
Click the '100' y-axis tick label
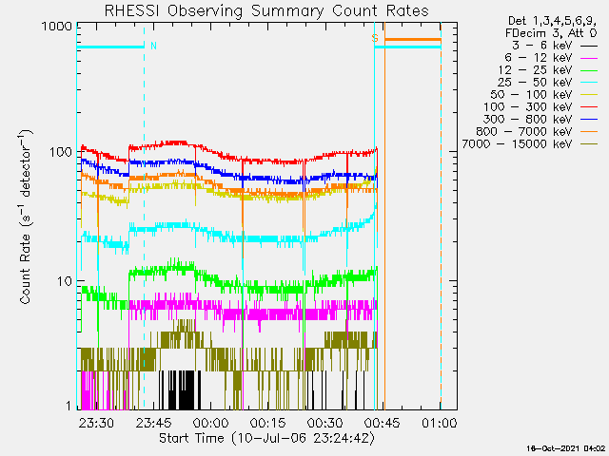click(61, 152)
